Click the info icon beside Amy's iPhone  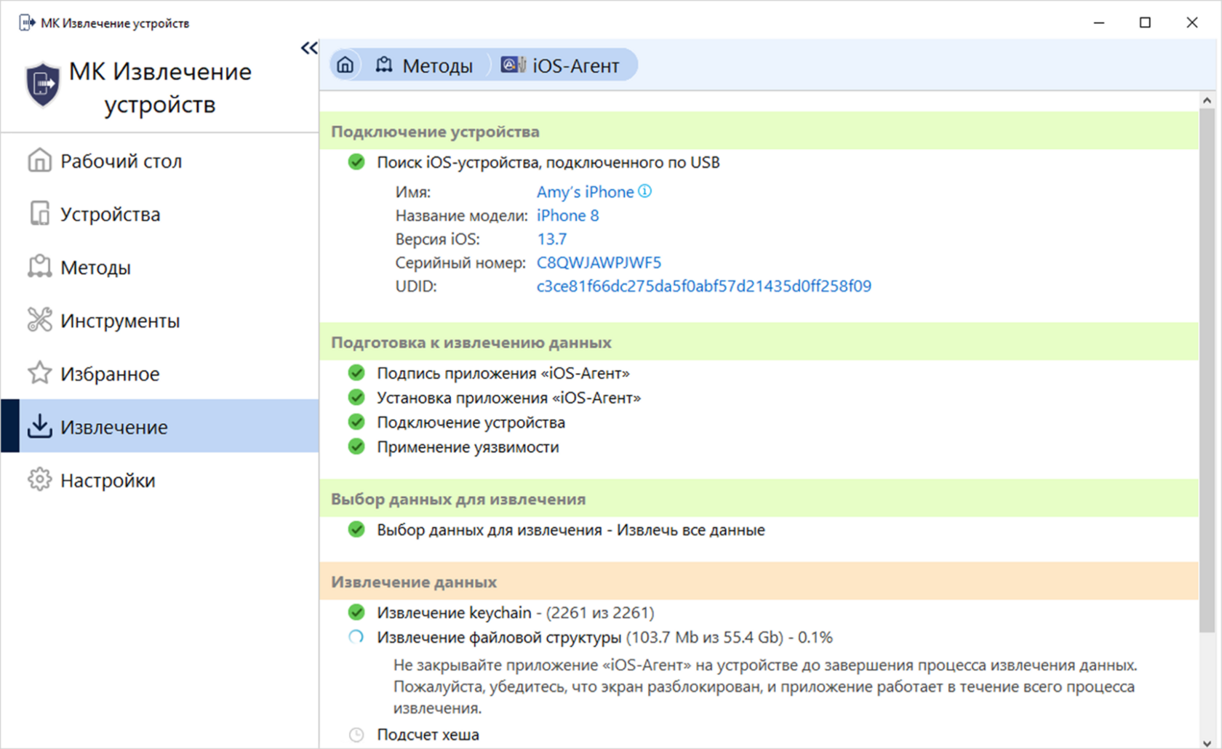(x=645, y=191)
